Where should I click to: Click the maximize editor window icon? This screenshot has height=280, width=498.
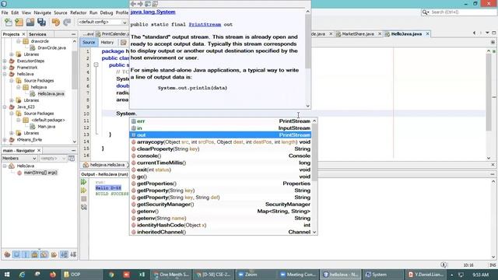pos(494,33)
